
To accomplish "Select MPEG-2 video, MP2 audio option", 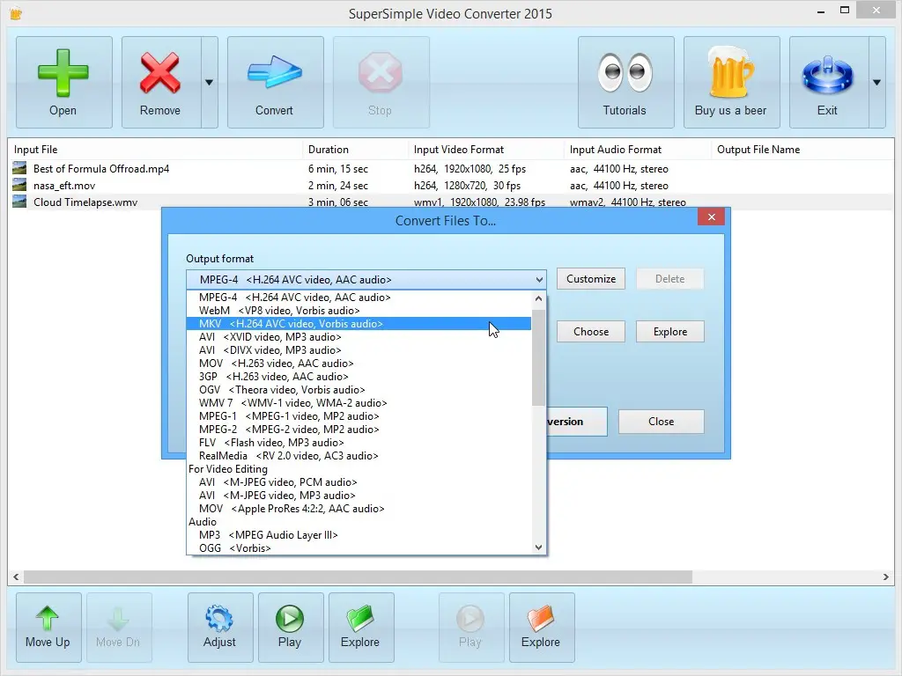I will [x=359, y=430].
